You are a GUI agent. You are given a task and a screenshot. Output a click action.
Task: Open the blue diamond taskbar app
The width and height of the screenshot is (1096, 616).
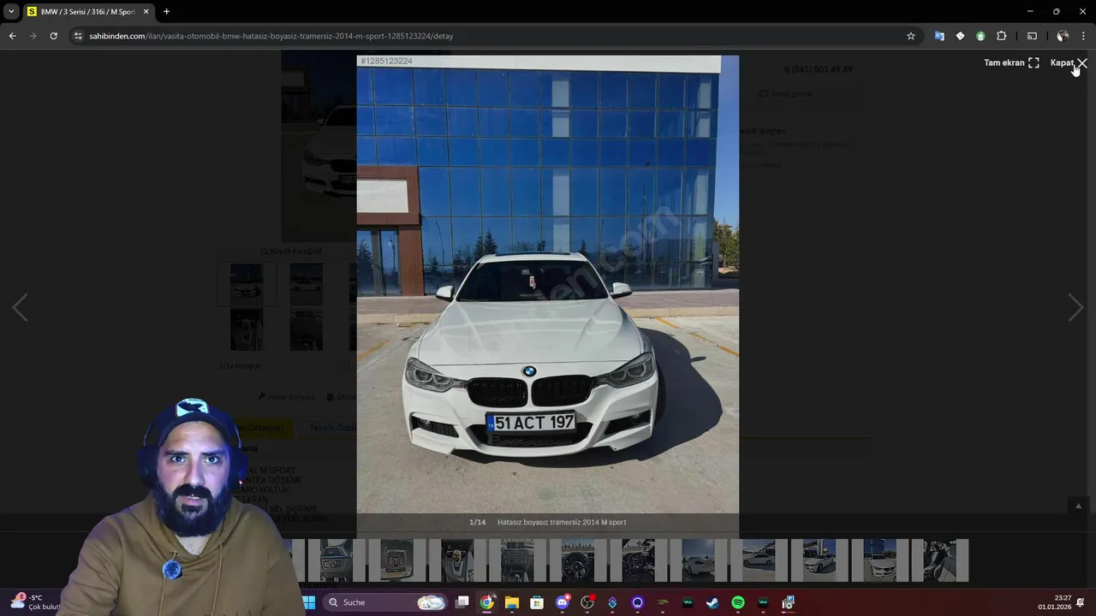tap(612, 602)
